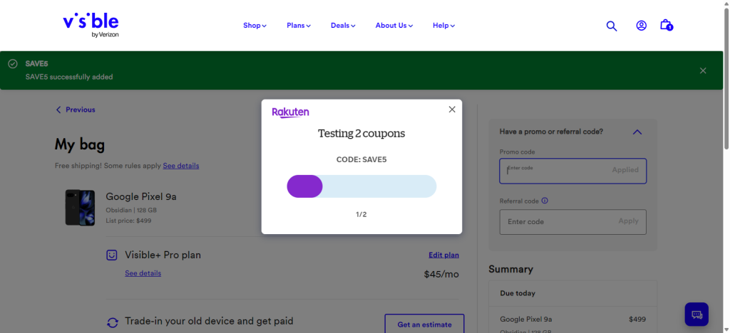Expand the Plans menu
The image size is (730, 333).
click(x=299, y=26)
